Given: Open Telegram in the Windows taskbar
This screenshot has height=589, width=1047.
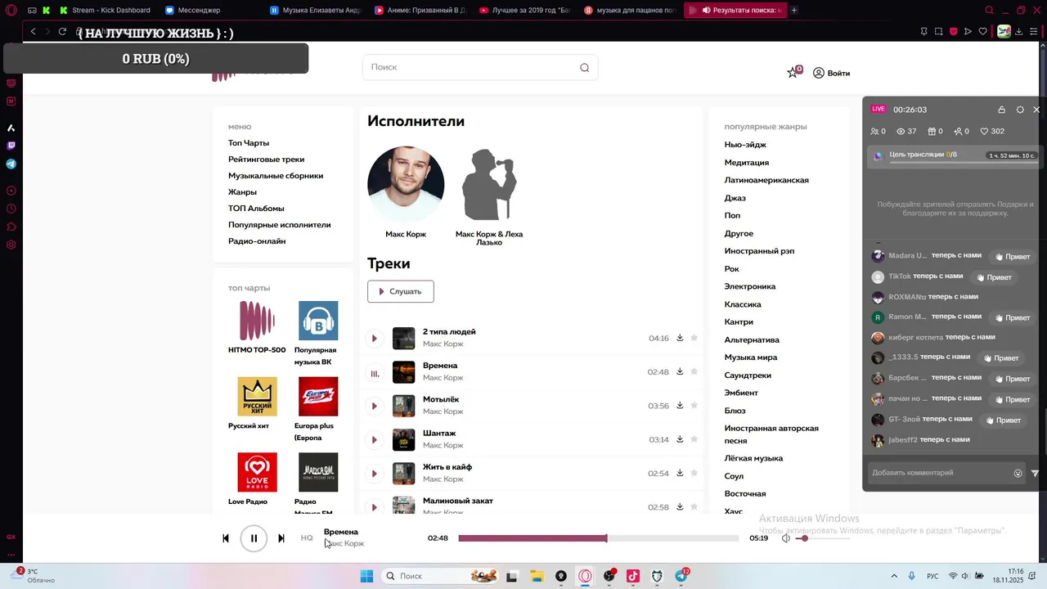Looking at the screenshot, I should point(681,576).
